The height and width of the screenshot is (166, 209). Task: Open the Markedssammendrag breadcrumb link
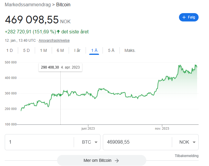(28, 5)
